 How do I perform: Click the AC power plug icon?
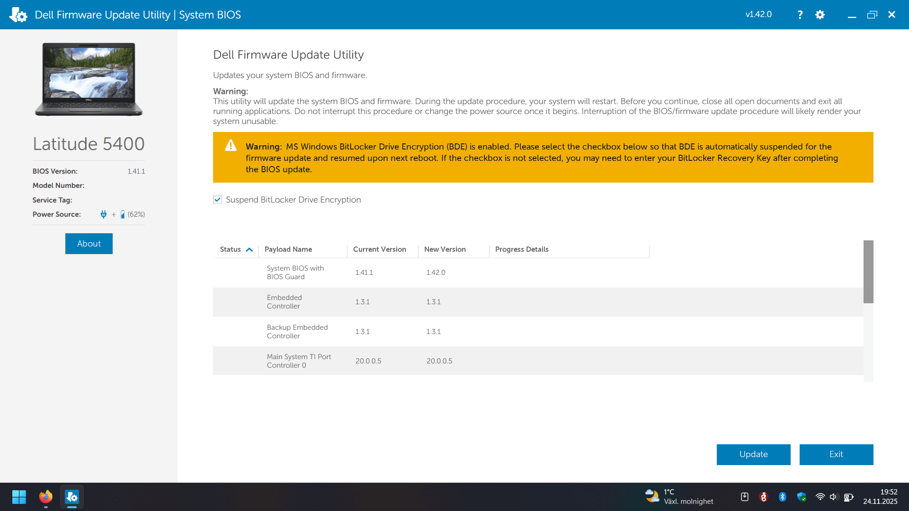(103, 214)
